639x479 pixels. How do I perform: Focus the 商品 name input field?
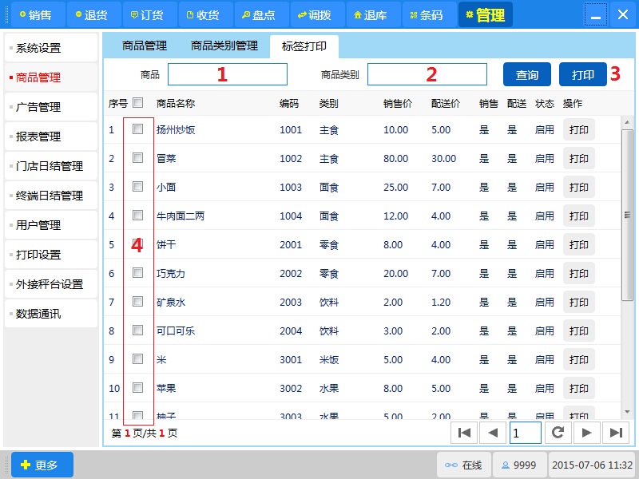(228, 74)
